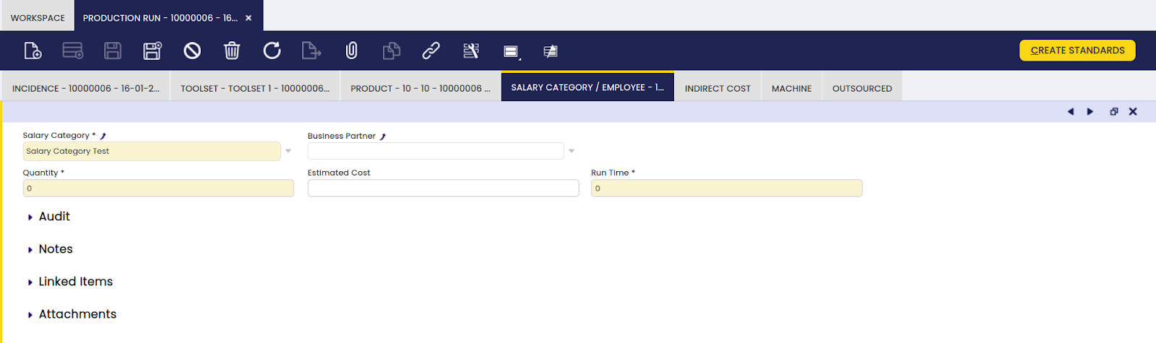Viewport: 1156px width, 343px height.
Task: Click the Create Standards button
Action: click(x=1077, y=51)
